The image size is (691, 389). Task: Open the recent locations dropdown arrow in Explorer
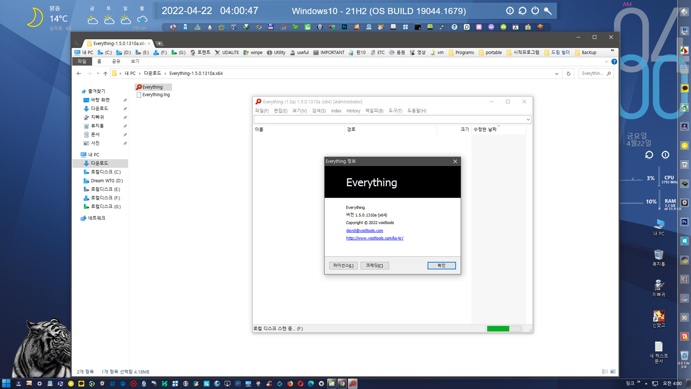point(98,73)
